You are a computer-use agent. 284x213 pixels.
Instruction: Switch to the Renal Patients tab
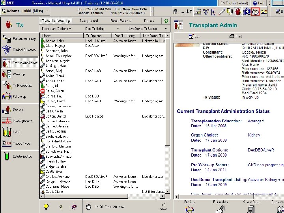[120, 21]
